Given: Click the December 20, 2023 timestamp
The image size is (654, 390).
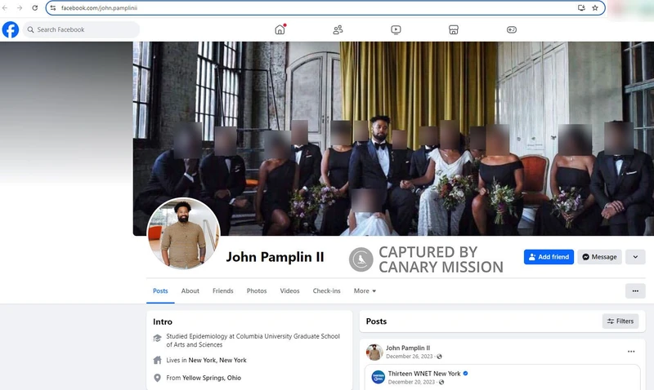Looking at the screenshot, I should pos(411,382).
